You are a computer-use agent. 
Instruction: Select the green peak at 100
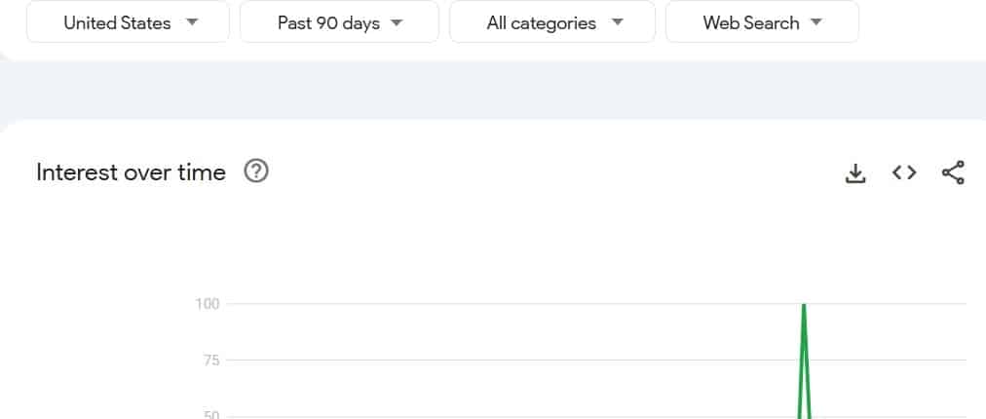coord(804,306)
